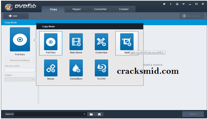Select the Clone/Burn mode icon
This screenshot has height=119, width=208.
[x=76, y=68]
